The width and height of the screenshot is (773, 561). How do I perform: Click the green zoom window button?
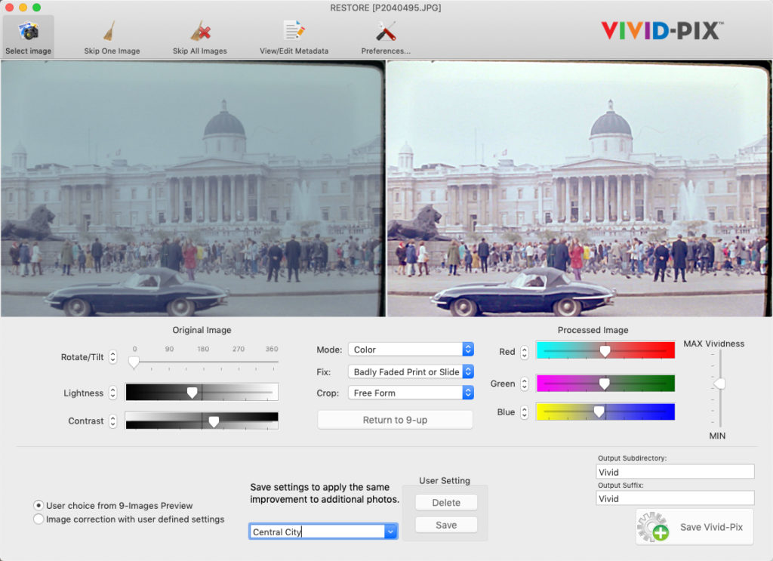[x=36, y=8]
